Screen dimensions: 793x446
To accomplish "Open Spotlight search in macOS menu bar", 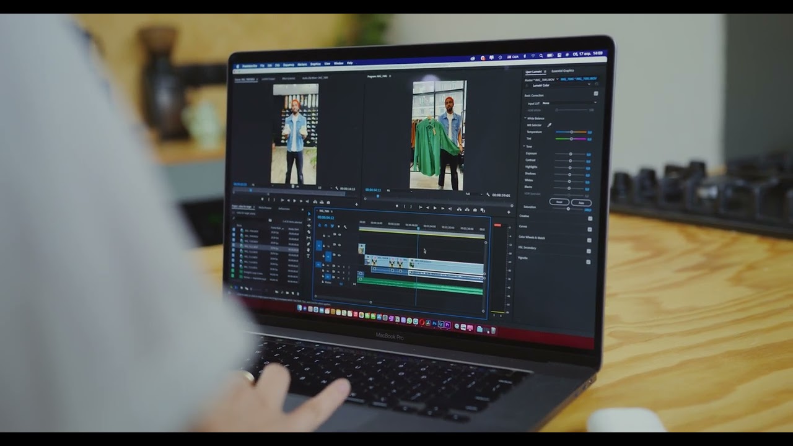I will tap(541, 56).
